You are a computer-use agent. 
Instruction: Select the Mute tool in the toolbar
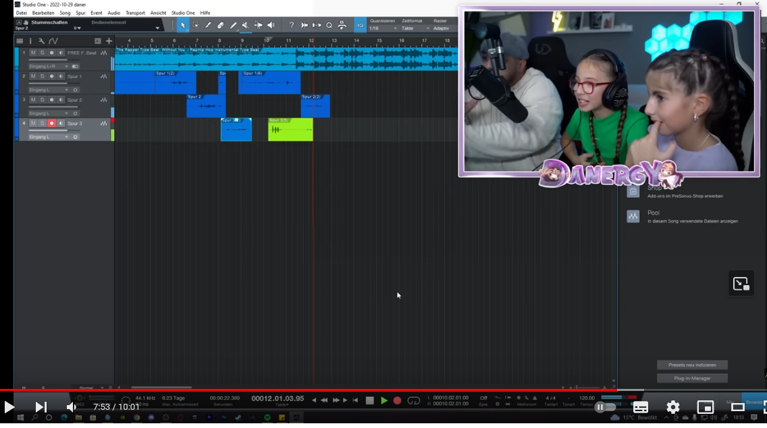(x=245, y=25)
